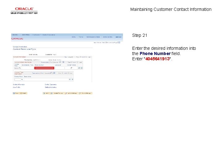Open Phone Type lookup magnifier

point(20,68)
